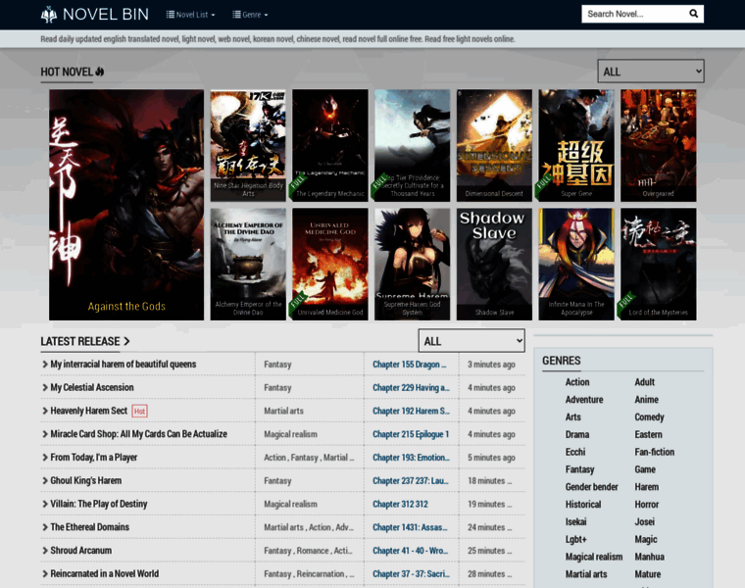Select the Horror genre
This screenshot has height=588, width=745.
coord(647,505)
